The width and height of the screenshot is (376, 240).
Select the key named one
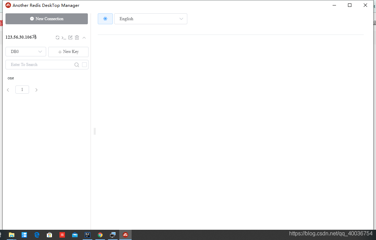(x=11, y=78)
